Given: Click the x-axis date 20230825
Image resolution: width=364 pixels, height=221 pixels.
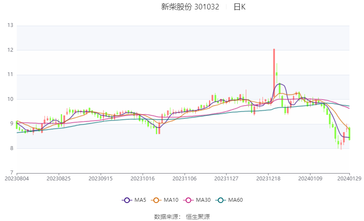Looking at the screenshot, I should click(x=59, y=179).
